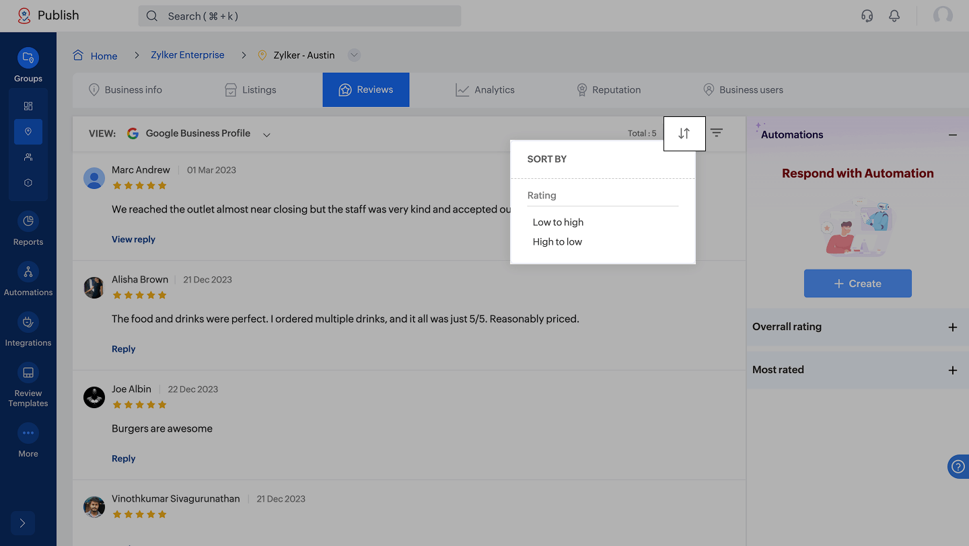The width and height of the screenshot is (969, 546).
Task: Click Joe Albin's profile photo
Action: (x=94, y=397)
